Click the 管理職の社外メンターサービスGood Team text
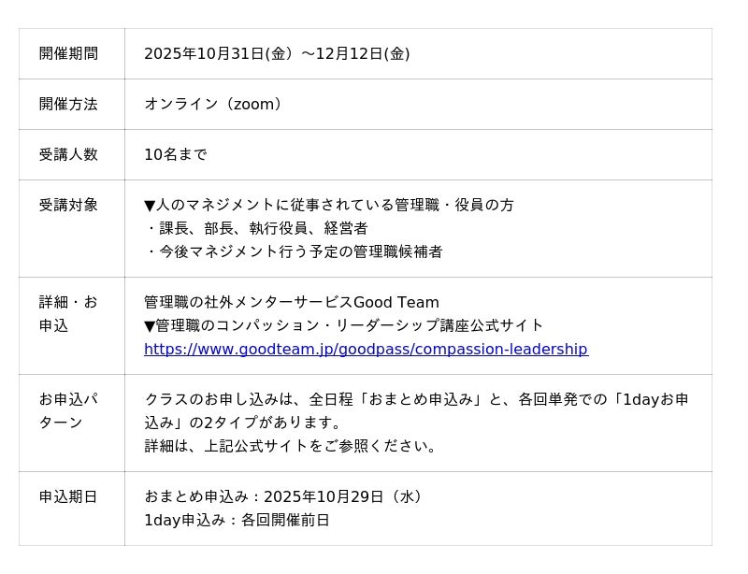Viewport: 748px width, 574px height. pyautogui.click(x=292, y=303)
